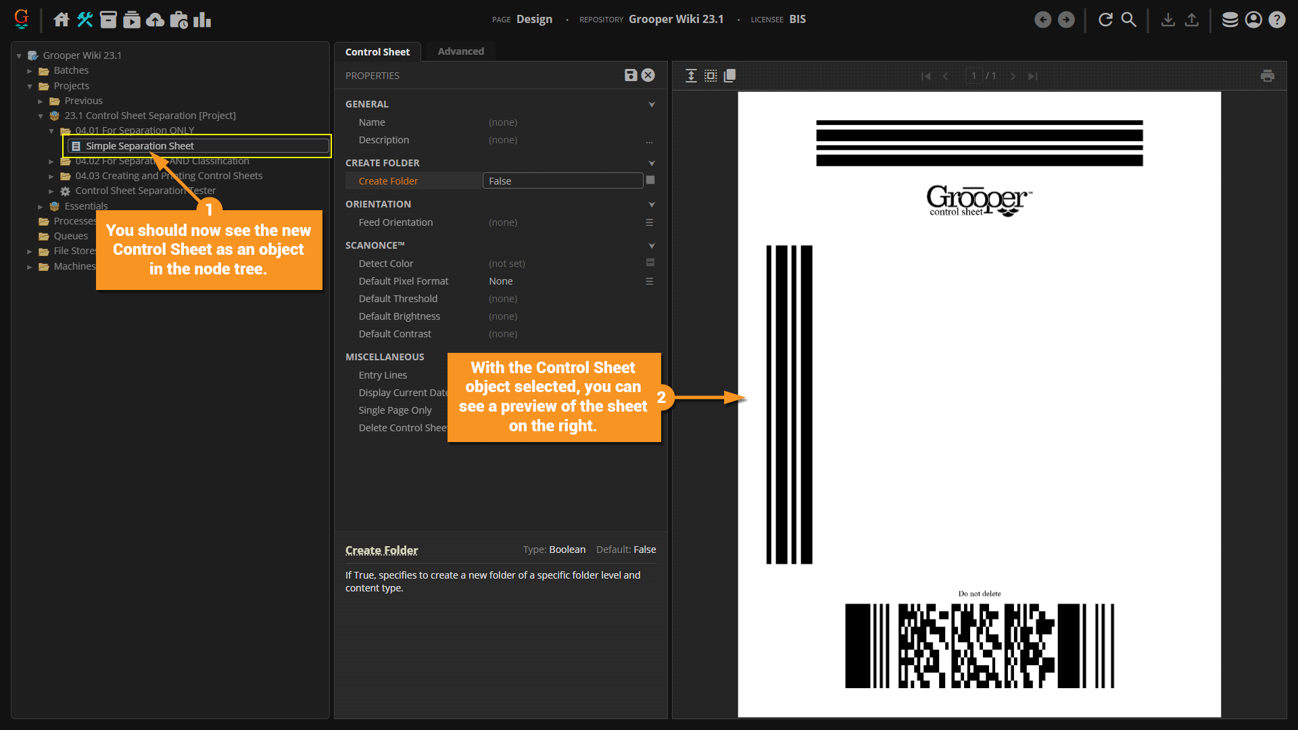This screenshot has height=730, width=1298.
Task: Click the refresh icon in the header
Action: [x=1105, y=20]
